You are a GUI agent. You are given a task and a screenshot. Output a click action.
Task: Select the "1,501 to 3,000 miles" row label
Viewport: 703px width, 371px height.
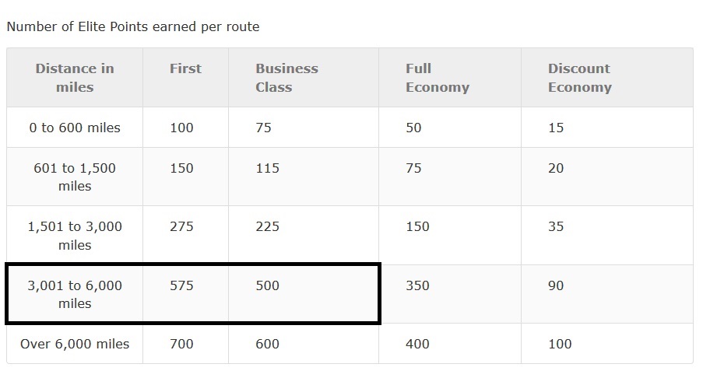(x=75, y=236)
